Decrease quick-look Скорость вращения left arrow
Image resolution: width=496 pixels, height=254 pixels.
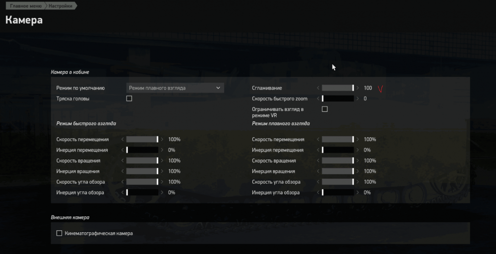pyautogui.click(x=123, y=160)
